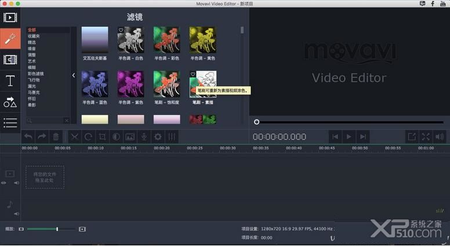Screen dimensions: 450x246
Task: Select the 飞行物 filter category
Action: point(34,80)
